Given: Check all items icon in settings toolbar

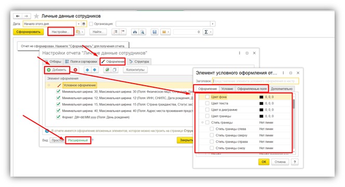Looking at the screenshot, I should tap(107, 70).
